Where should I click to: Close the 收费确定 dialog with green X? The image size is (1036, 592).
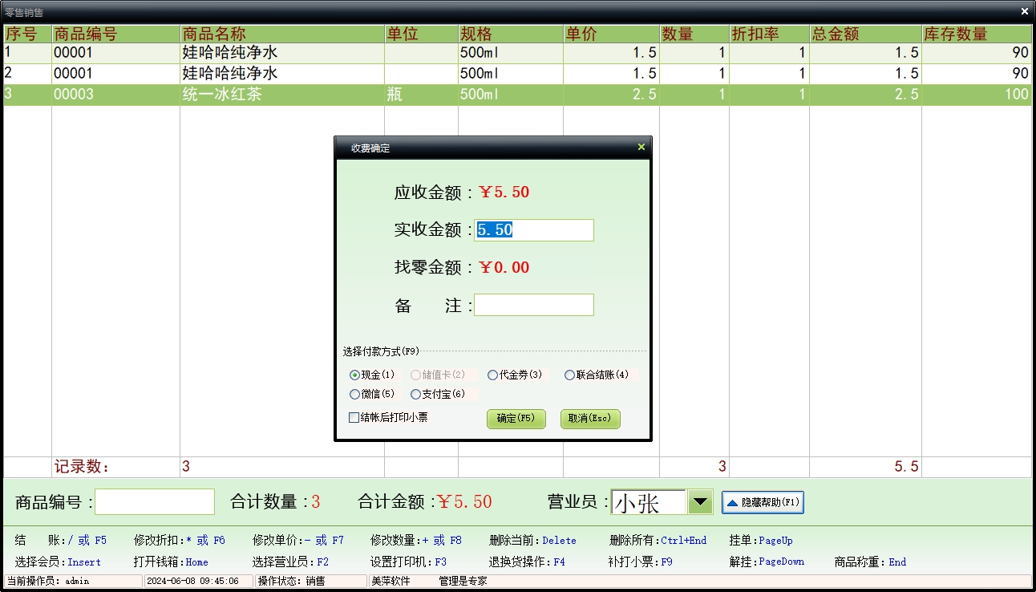tap(641, 148)
